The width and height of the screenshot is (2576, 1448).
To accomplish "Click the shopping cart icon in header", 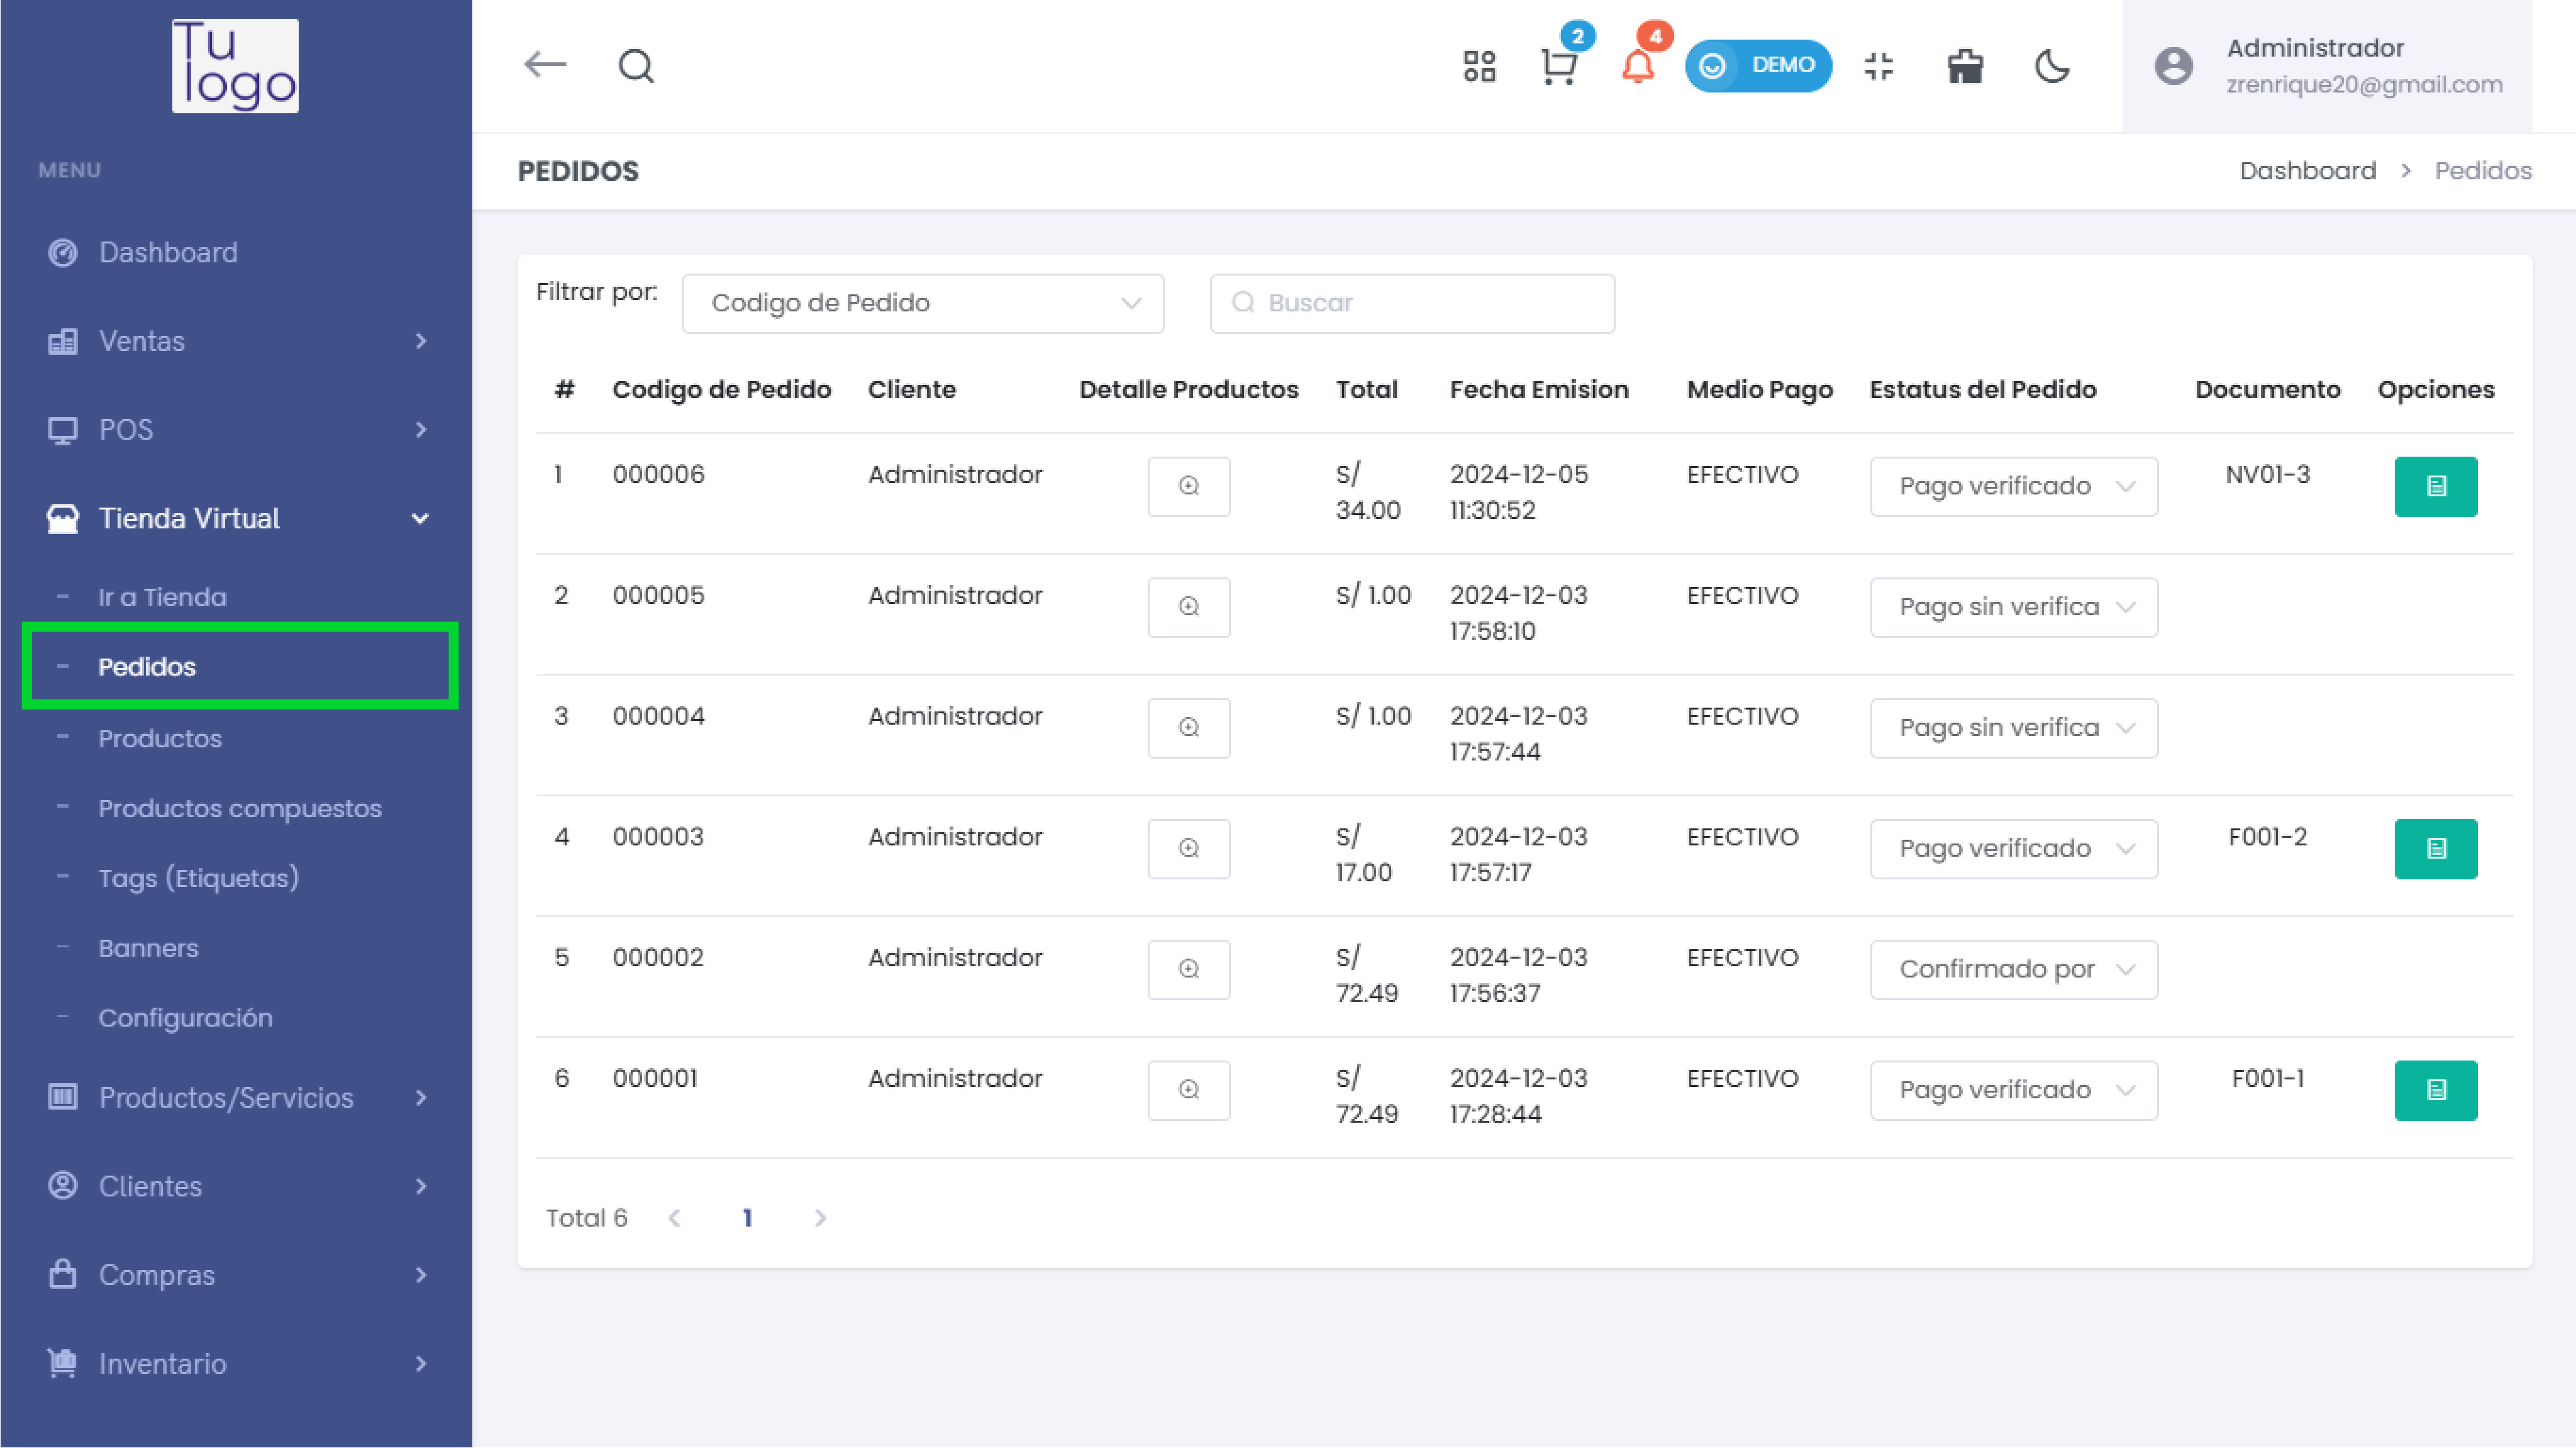I will [x=1557, y=67].
